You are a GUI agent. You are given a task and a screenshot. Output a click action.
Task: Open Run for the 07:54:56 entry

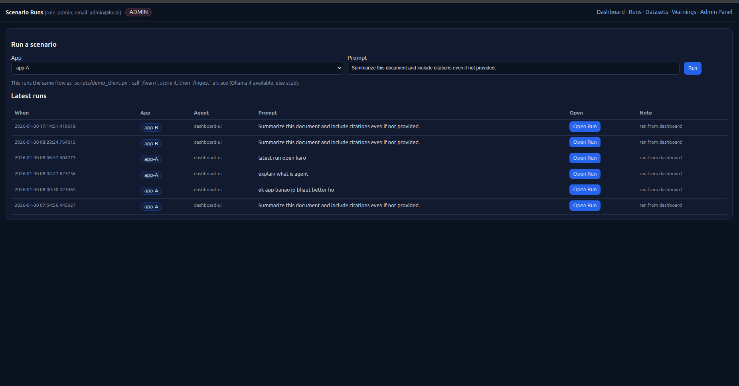click(585, 206)
